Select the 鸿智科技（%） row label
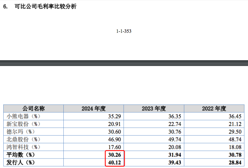 pyautogui.click(x=23, y=147)
